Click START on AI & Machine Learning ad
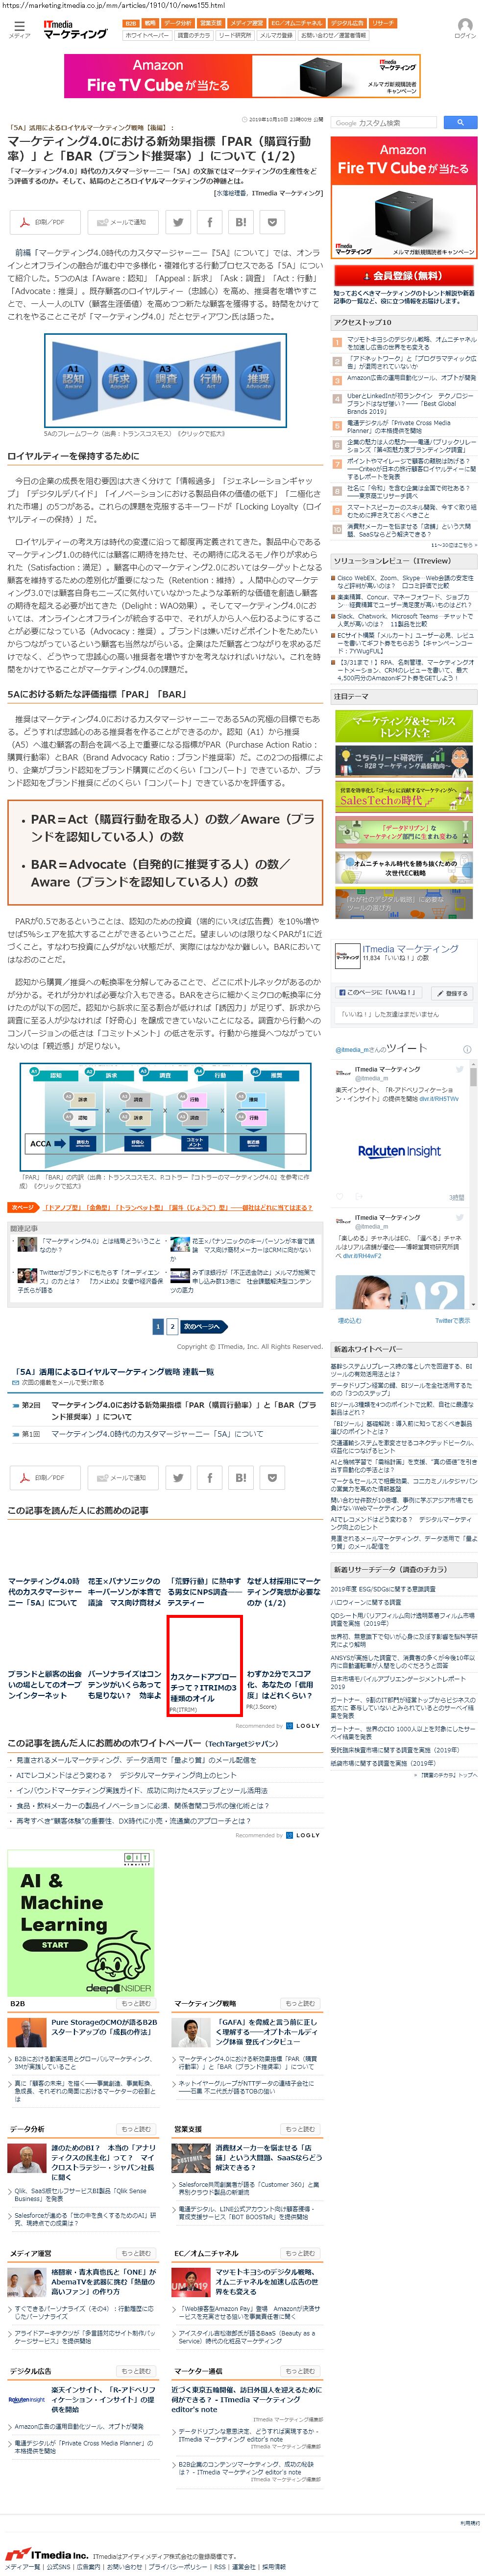Viewport: 485px width, 2576px height. (55, 1945)
